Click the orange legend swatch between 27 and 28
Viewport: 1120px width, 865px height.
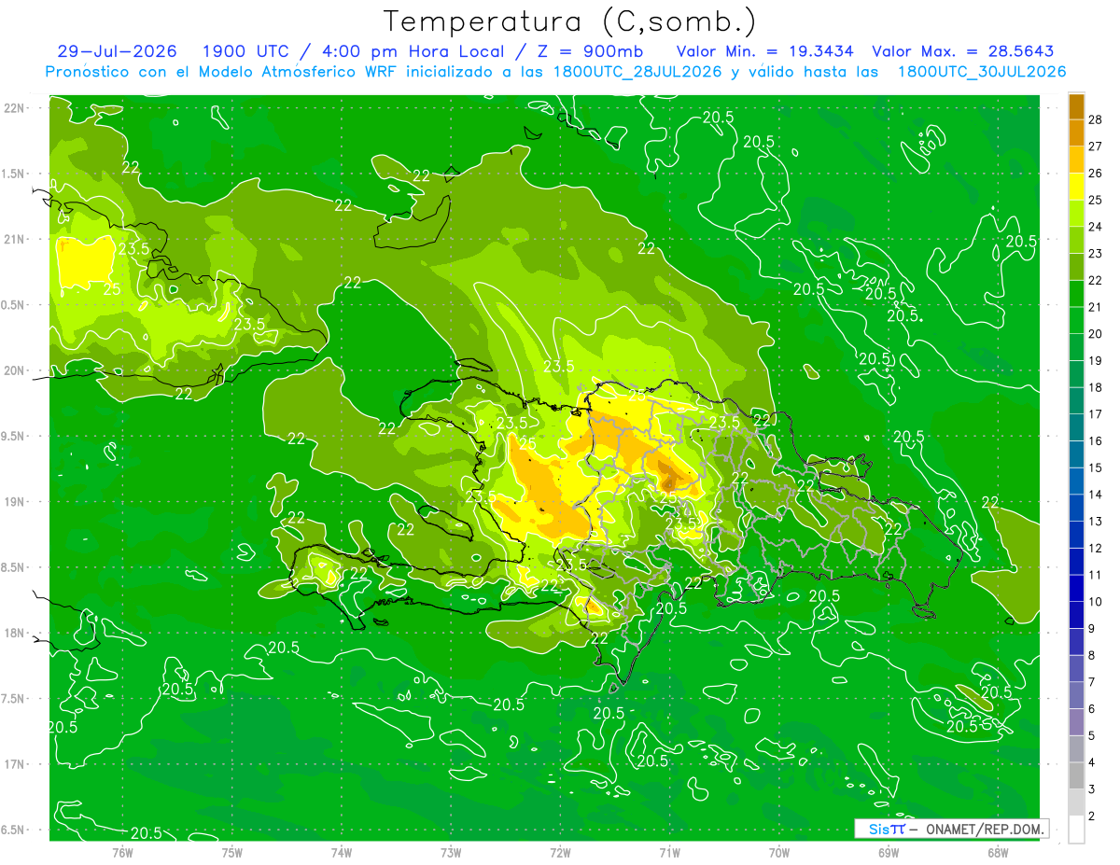coord(1076,133)
